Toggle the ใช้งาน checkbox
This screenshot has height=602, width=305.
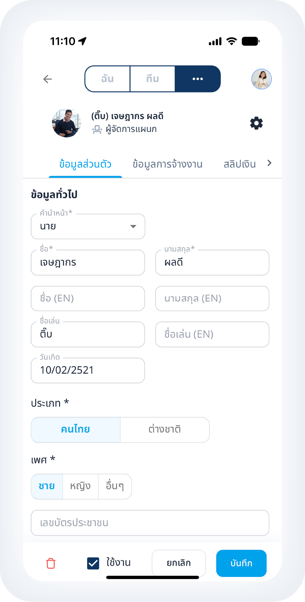pyautogui.click(x=93, y=563)
